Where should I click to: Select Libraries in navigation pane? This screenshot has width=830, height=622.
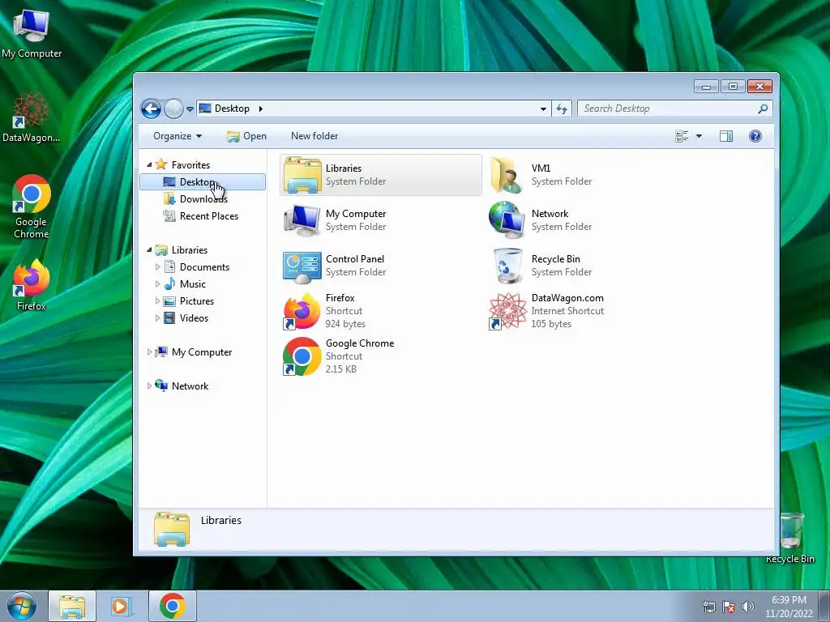point(189,249)
